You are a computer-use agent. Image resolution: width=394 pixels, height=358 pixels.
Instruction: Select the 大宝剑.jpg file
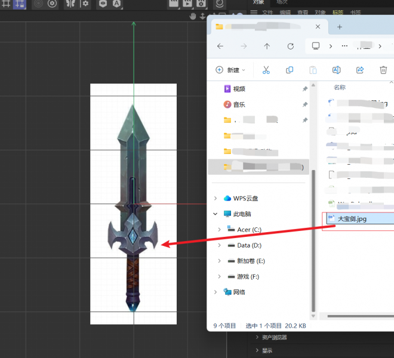[x=360, y=218]
